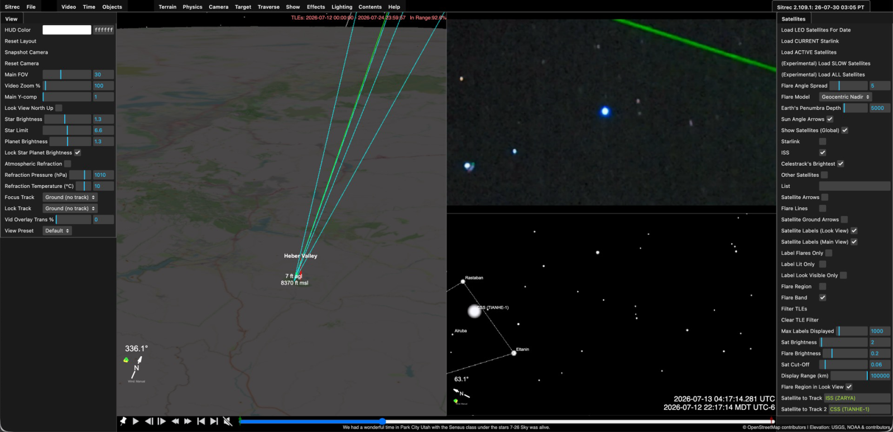
Task: Click the Main FOV slider
Action: point(67,75)
